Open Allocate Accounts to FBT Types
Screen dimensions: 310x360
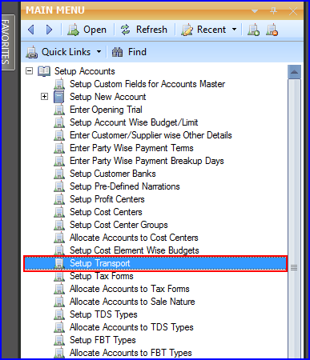[131, 353]
